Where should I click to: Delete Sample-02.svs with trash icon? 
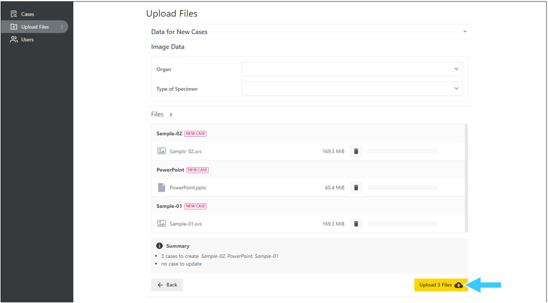356,151
